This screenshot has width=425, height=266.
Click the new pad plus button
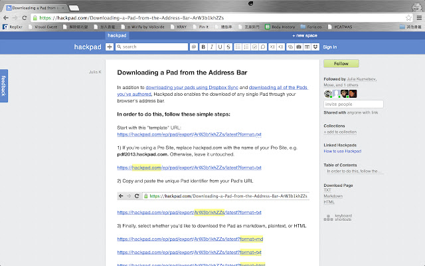[x=110, y=47]
